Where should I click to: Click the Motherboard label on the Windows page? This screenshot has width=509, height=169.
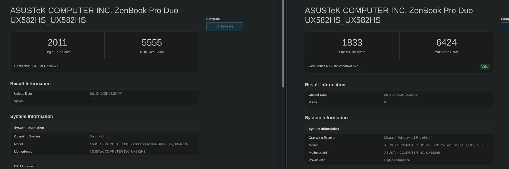point(318,153)
